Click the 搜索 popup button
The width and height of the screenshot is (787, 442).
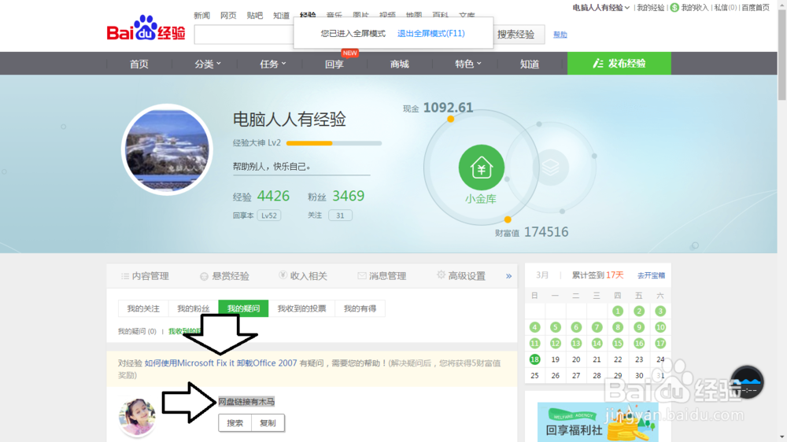click(235, 423)
